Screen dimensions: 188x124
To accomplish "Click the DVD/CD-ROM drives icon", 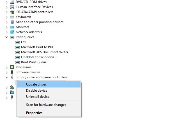I will [12, 2].
